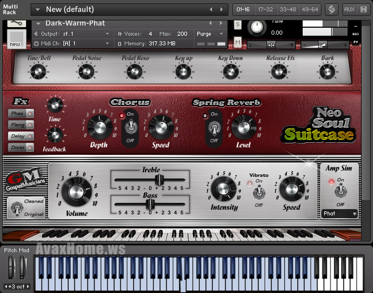The image size is (373, 293).
Task: Click the Tune value 0.00
Action: coord(277,33)
